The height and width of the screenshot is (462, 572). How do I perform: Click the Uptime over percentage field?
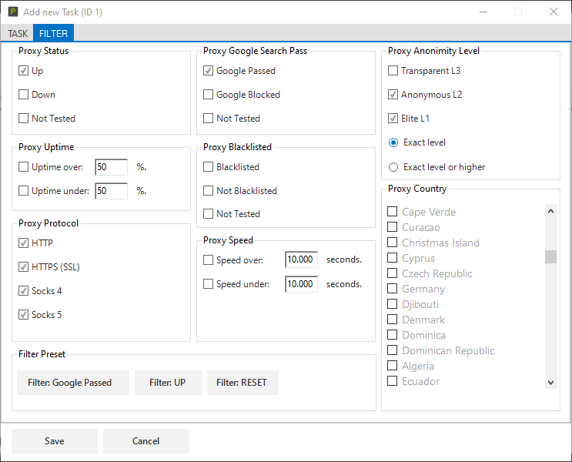click(x=111, y=167)
